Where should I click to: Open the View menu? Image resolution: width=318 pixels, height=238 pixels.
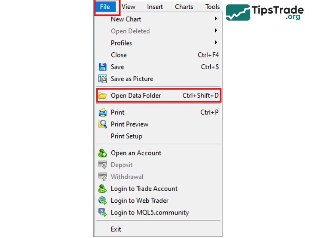pos(128,7)
